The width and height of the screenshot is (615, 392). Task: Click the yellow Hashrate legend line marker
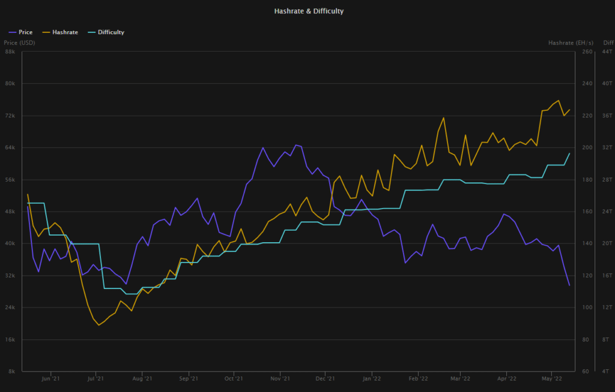pyautogui.click(x=46, y=32)
